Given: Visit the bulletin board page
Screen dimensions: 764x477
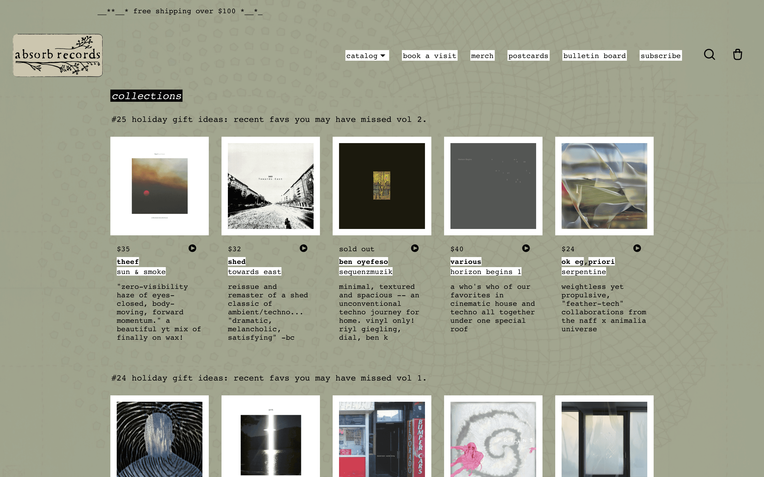Looking at the screenshot, I should 594,56.
